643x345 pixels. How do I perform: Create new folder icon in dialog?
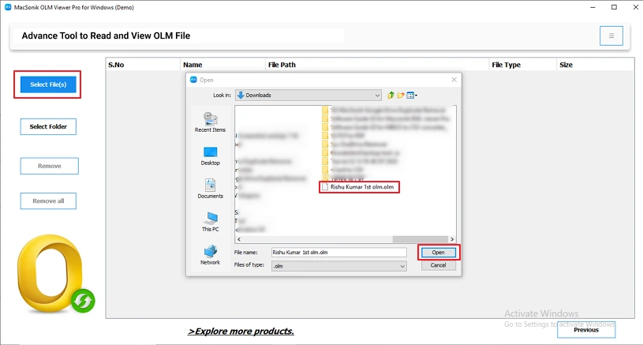[x=401, y=96]
